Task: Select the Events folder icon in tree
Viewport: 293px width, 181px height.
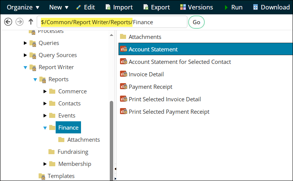Action: click(52, 116)
